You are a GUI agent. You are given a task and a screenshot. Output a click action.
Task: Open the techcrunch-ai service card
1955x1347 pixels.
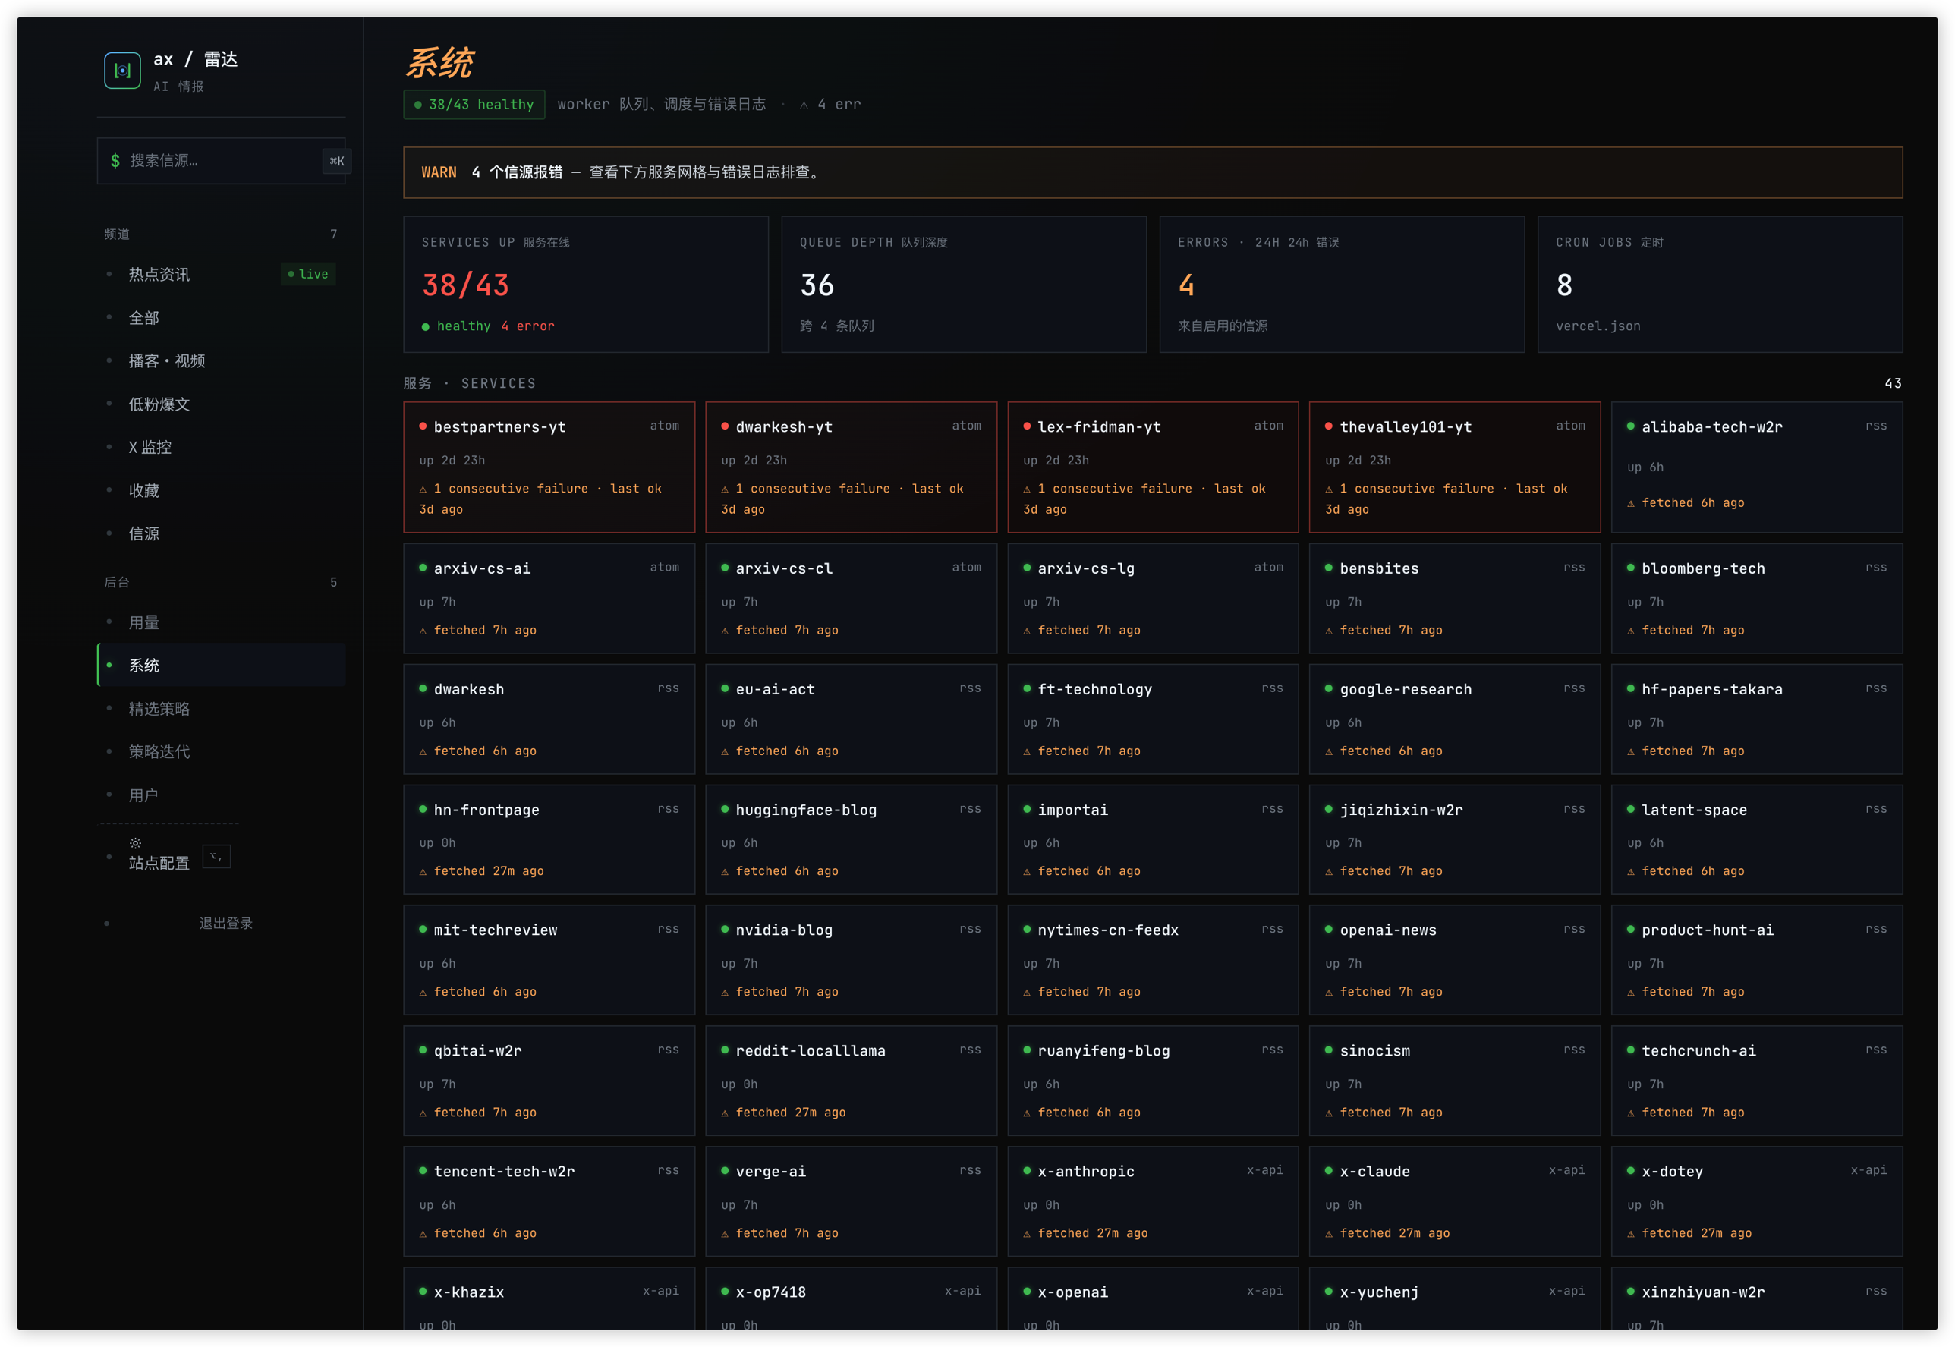click(1757, 1081)
